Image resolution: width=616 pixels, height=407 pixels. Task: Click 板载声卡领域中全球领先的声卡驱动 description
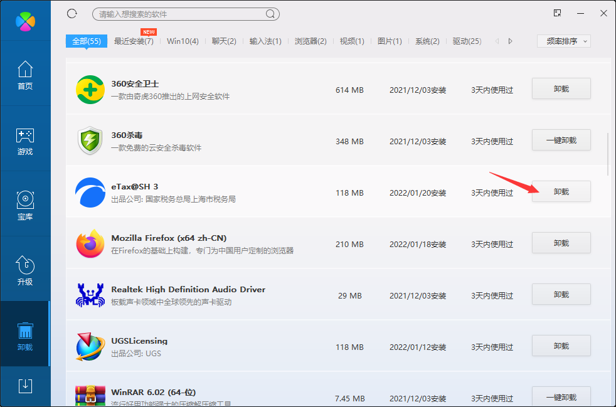point(171,302)
